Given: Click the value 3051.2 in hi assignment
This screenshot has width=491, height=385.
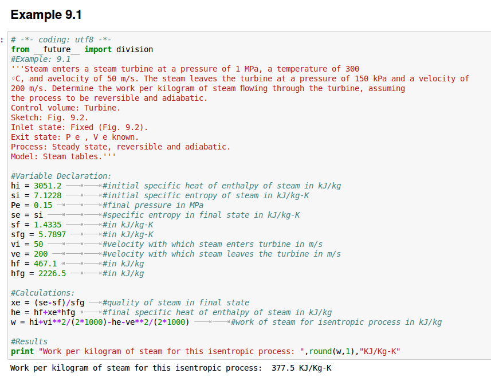Looking at the screenshot, I should point(48,186).
